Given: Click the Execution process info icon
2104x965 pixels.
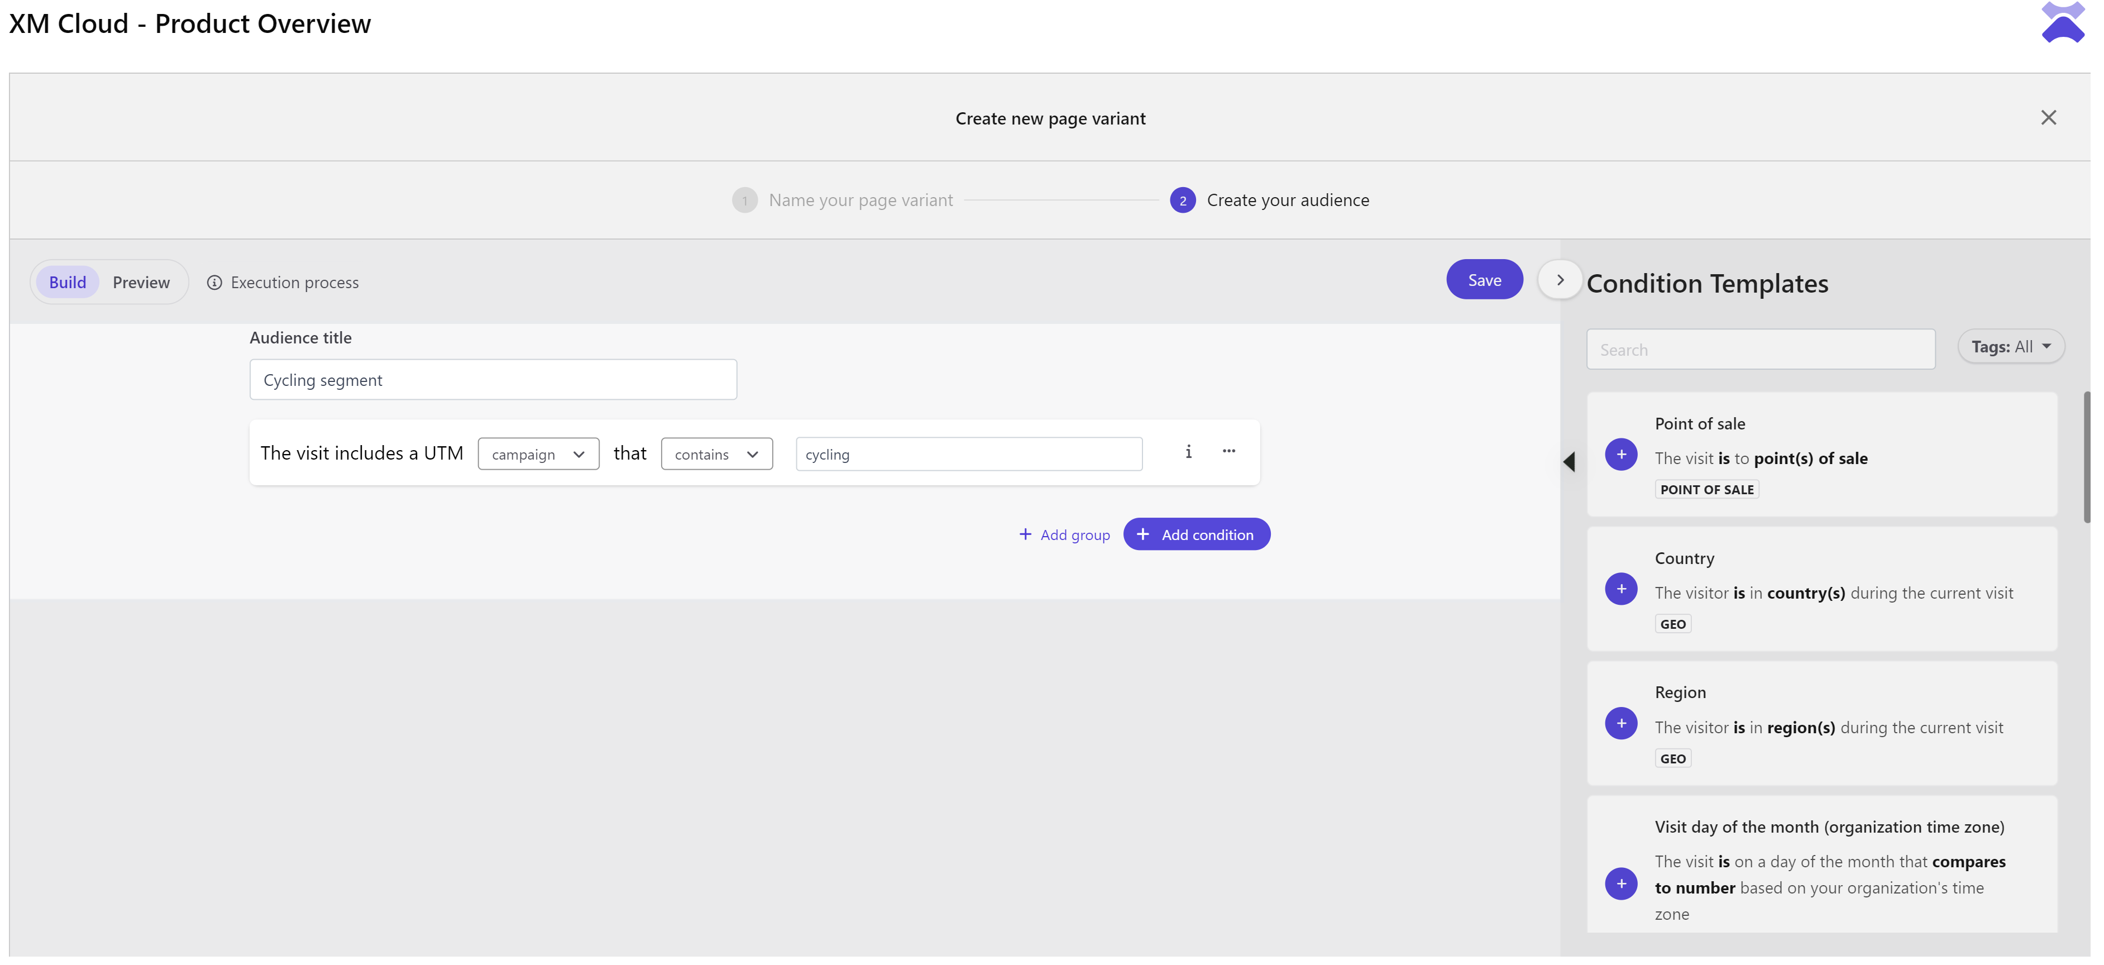Looking at the screenshot, I should pos(214,283).
